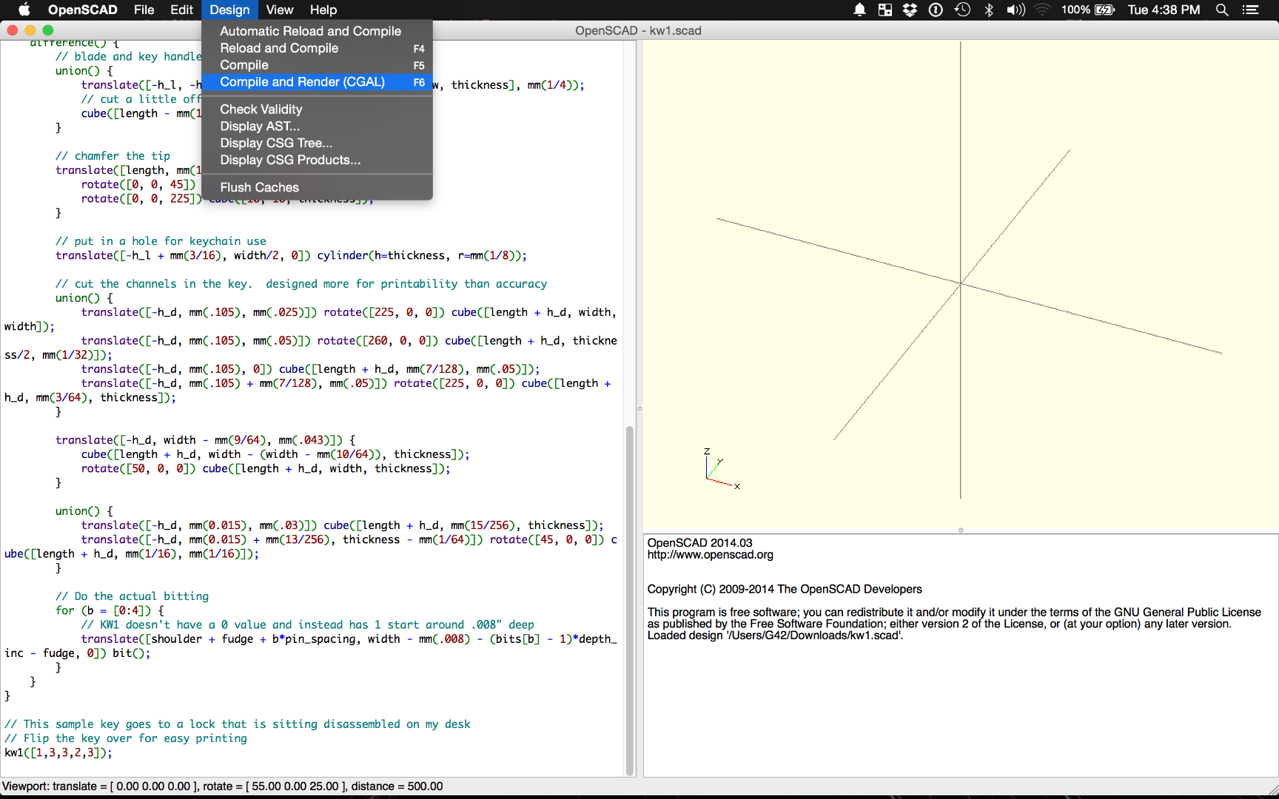1279x799 pixels.
Task: Choose Display CSG Products...
Action: [x=317, y=160]
